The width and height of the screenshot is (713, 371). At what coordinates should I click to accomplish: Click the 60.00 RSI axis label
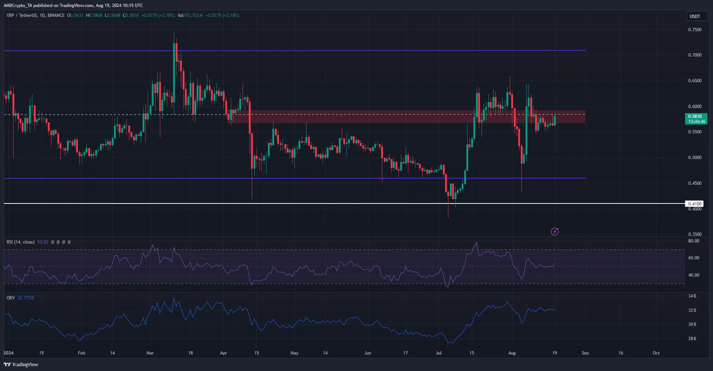[694, 258]
